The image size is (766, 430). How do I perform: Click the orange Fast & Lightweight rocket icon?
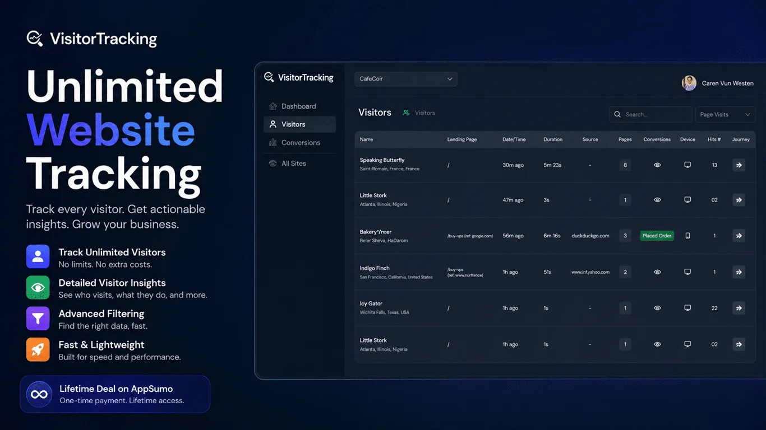[x=38, y=350]
